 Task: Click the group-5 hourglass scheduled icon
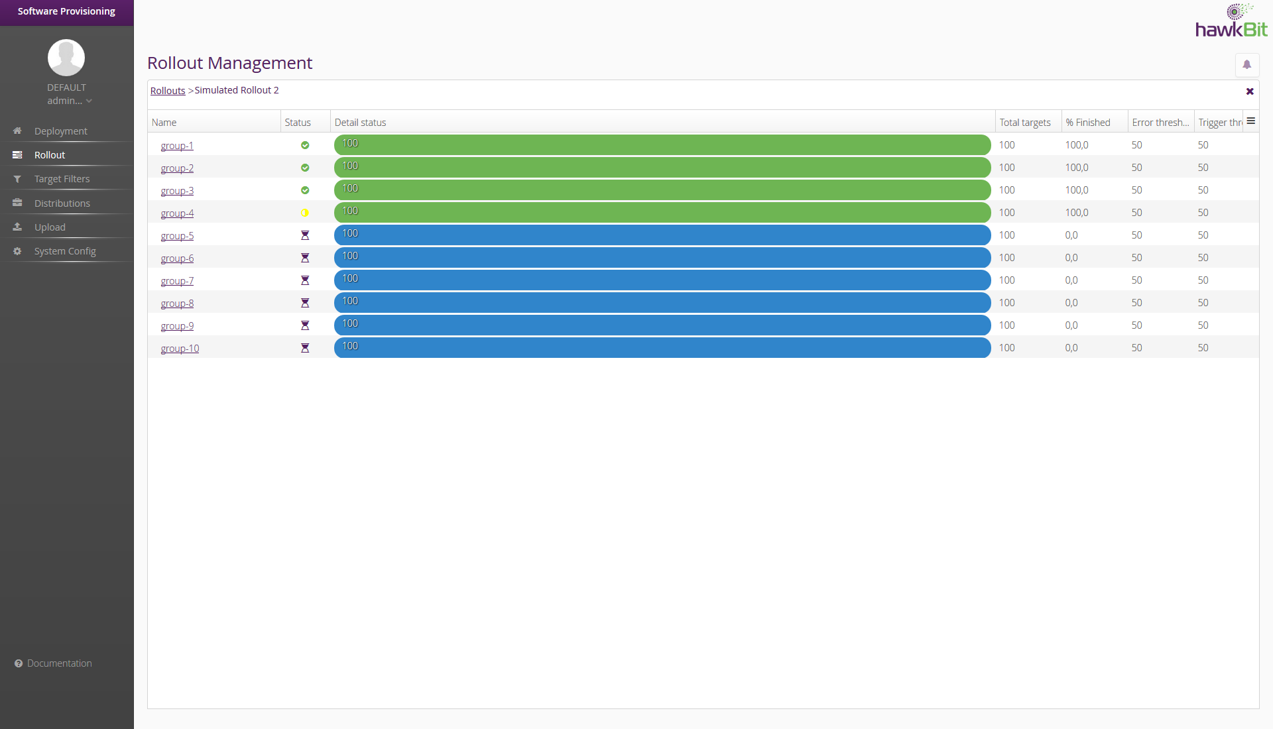305,235
